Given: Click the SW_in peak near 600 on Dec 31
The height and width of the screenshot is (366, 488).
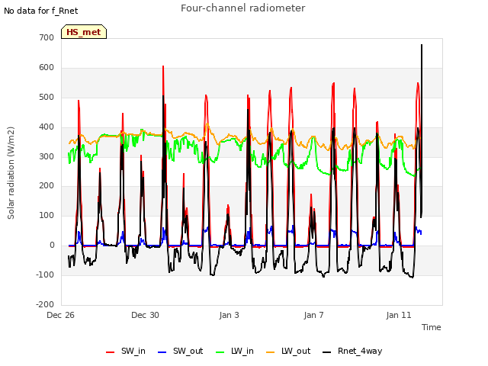Looking at the screenshot, I should [163, 66].
